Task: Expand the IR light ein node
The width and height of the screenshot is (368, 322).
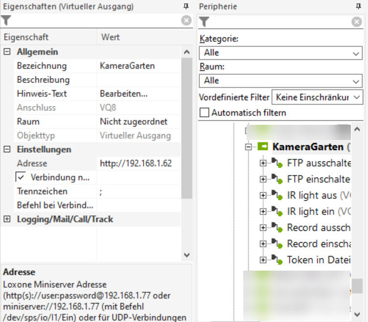Action: pos(263,212)
